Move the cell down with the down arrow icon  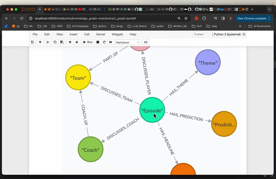77,42
